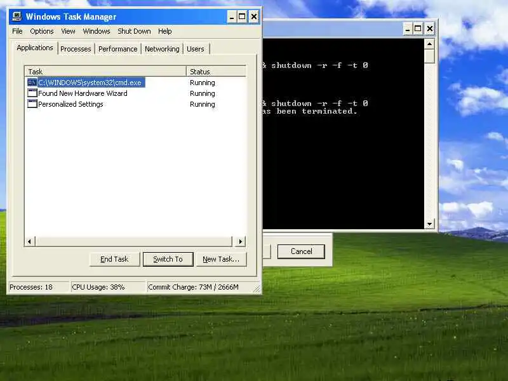Switch to the Performance tab

118,49
